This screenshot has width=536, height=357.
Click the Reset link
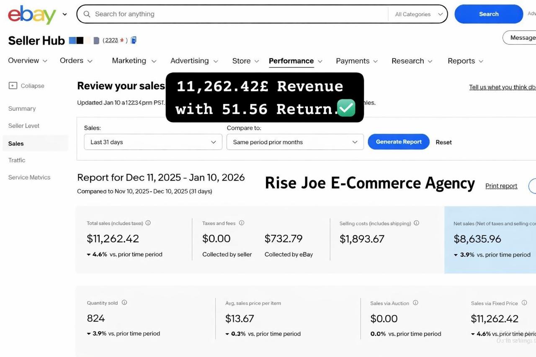point(443,142)
